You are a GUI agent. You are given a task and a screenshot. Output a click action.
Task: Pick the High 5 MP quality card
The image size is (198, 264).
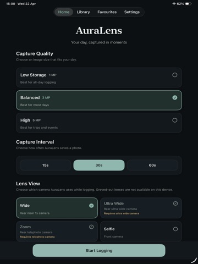point(99,123)
